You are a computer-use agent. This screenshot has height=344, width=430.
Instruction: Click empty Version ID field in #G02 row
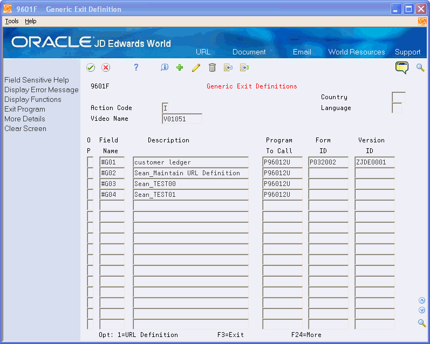coord(374,173)
